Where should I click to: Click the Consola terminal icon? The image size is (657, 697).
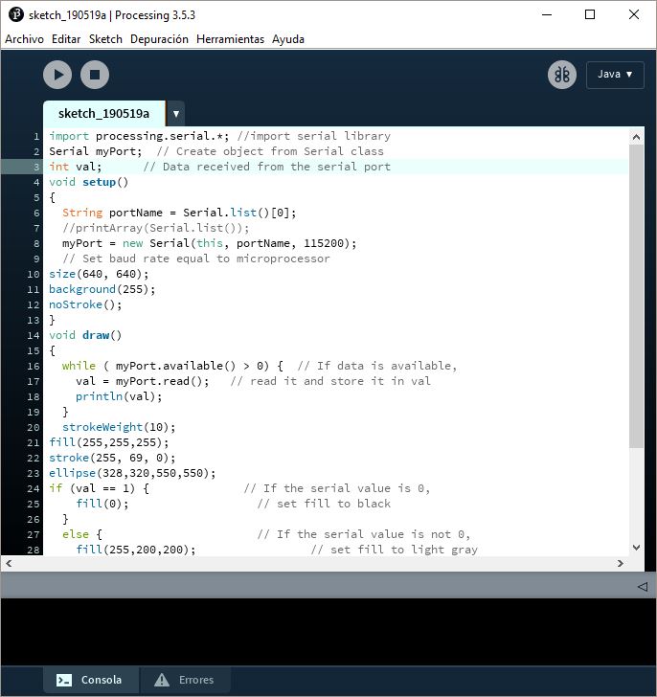tap(64, 680)
